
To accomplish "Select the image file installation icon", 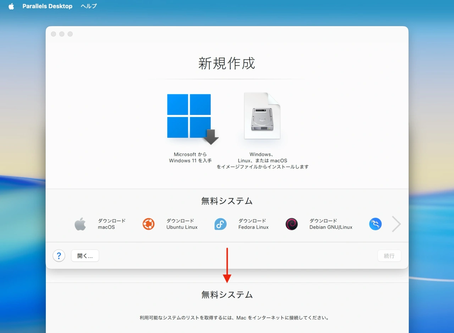I will point(261,116).
